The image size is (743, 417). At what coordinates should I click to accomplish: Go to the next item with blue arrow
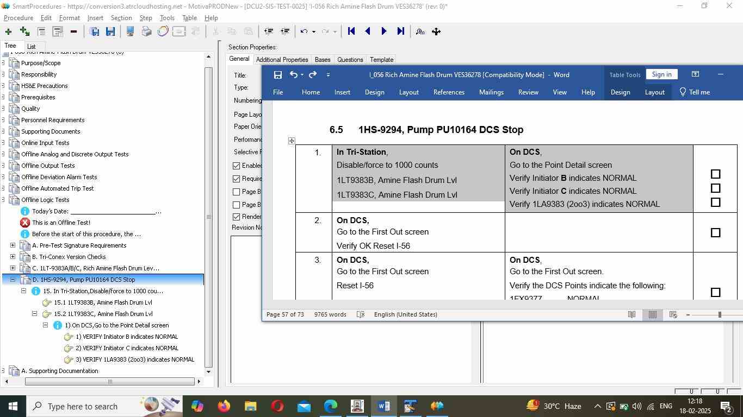pos(384,31)
